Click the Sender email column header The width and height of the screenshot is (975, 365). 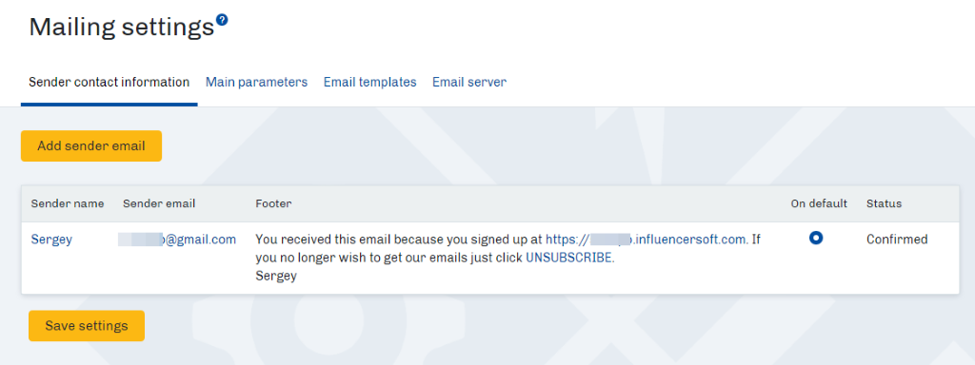click(x=159, y=203)
